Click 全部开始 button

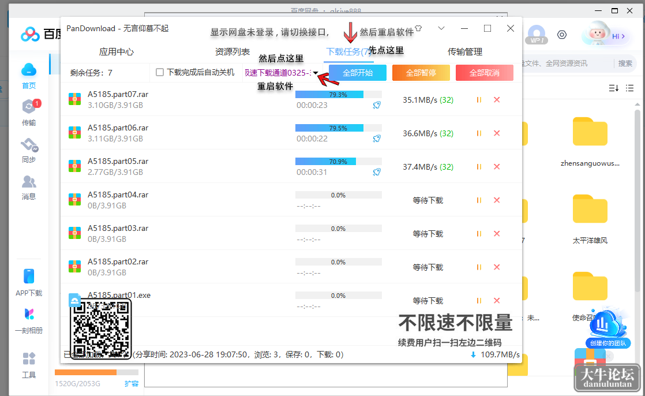(x=358, y=73)
